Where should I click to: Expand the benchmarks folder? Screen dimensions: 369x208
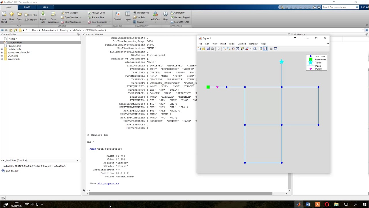point(2,59)
